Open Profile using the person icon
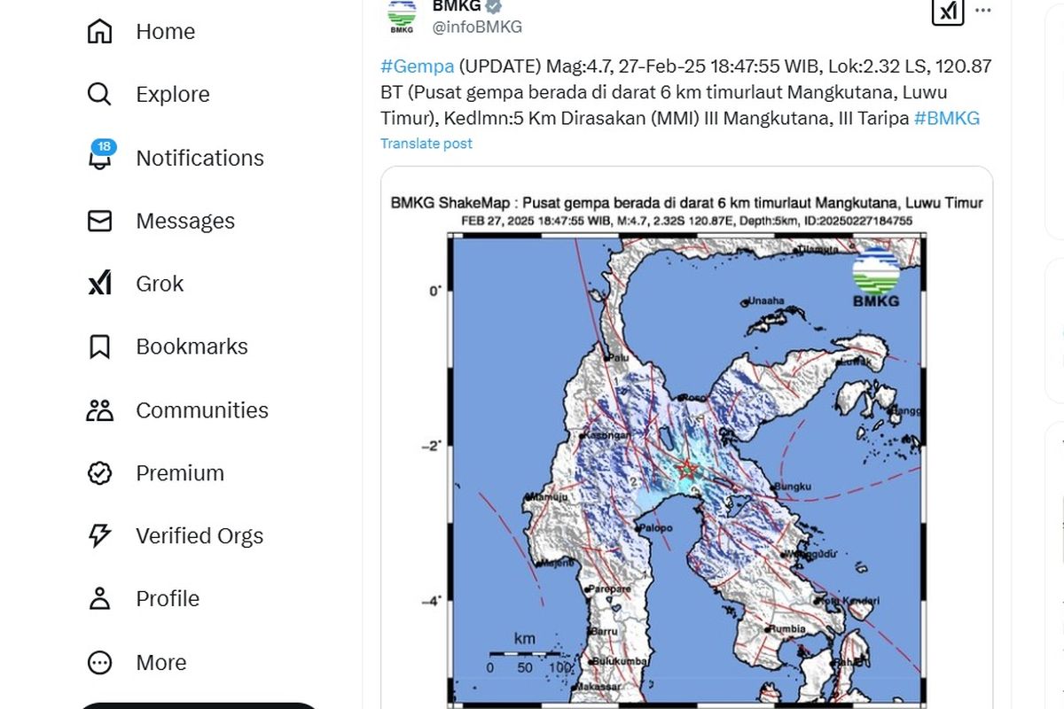The height and width of the screenshot is (709, 1064). tap(100, 598)
